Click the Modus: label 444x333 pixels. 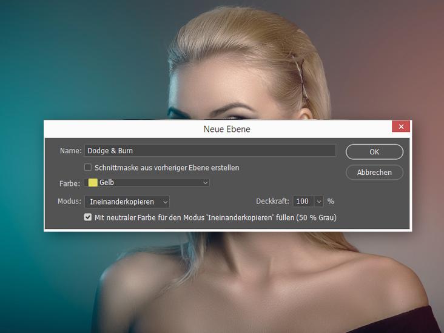point(69,202)
